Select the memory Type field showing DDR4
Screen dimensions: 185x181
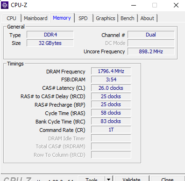click(50, 35)
